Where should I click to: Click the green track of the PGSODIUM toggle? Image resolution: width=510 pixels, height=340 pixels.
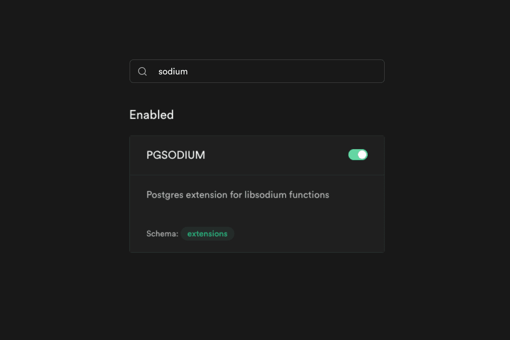pyautogui.click(x=353, y=155)
